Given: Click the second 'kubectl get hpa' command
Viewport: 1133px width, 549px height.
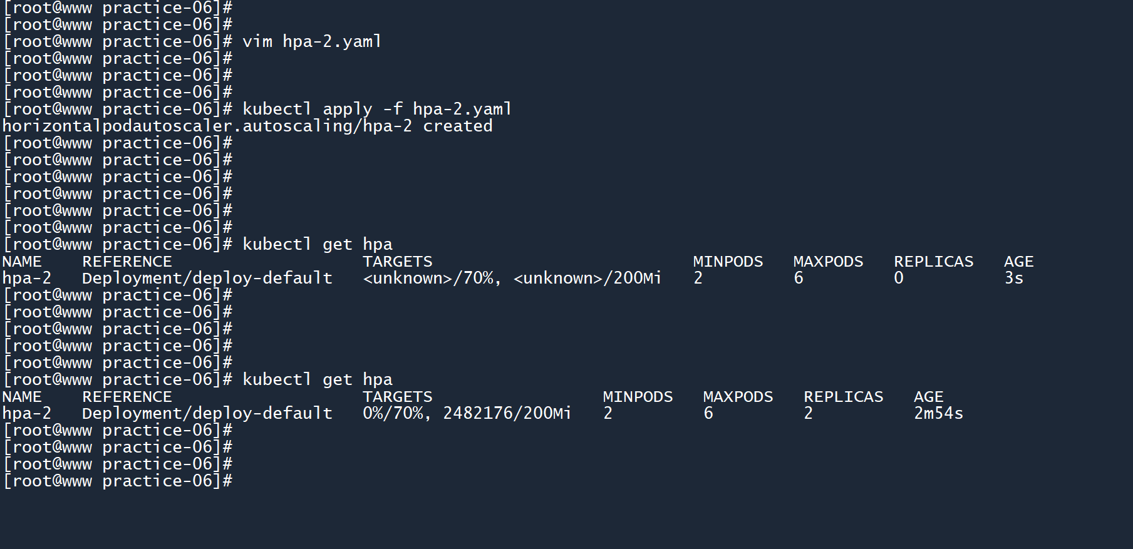Looking at the screenshot, I should 317,380.
